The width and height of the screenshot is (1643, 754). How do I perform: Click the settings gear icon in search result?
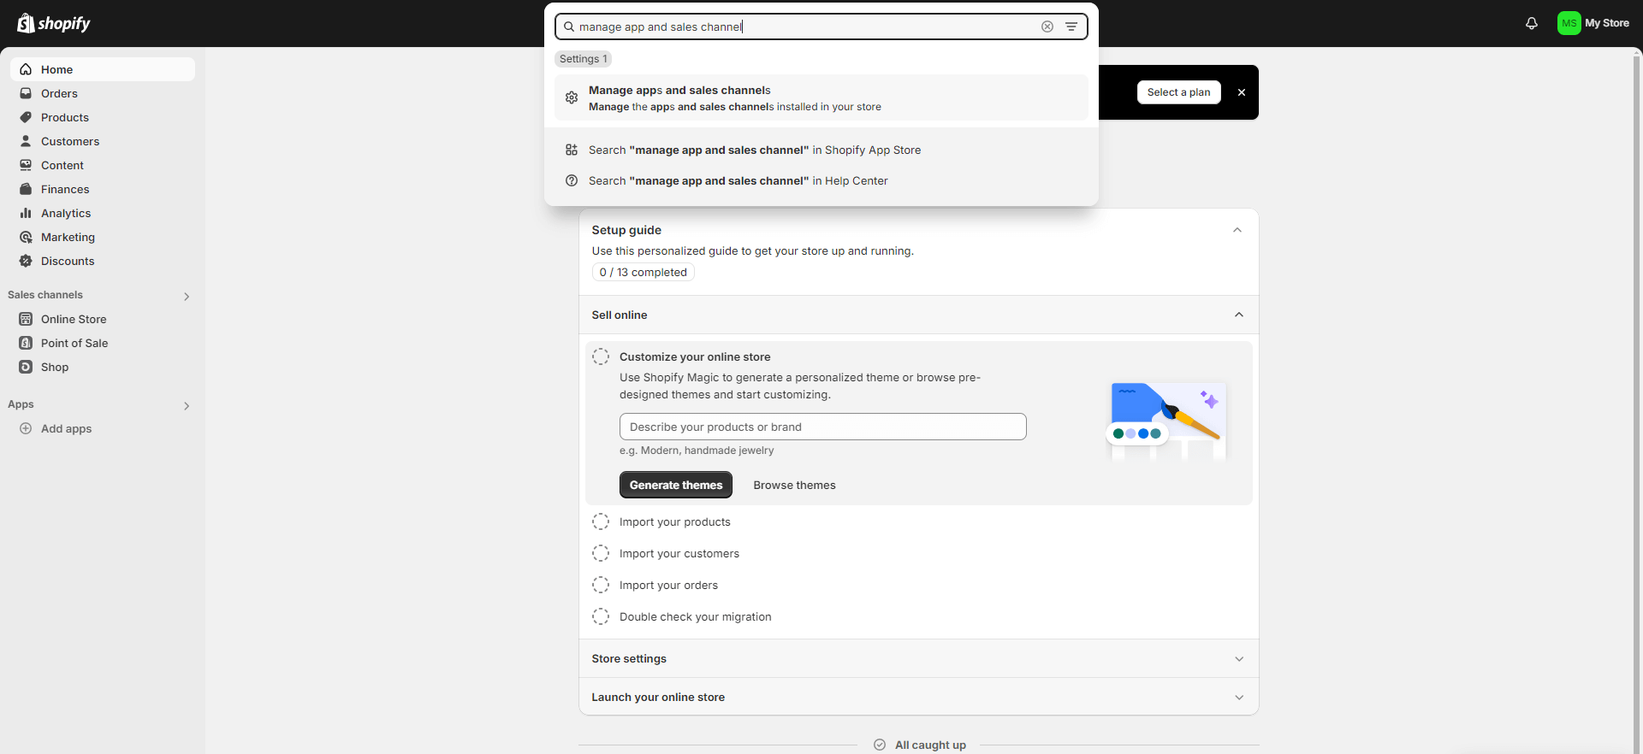click(x=572, y=97)
